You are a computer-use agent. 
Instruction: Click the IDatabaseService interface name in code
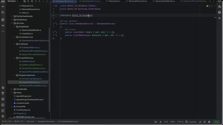click(x=106, y=24)
